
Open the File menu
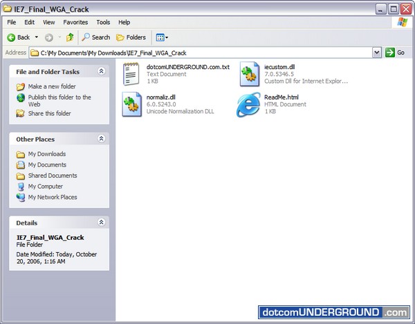point(11,22)
